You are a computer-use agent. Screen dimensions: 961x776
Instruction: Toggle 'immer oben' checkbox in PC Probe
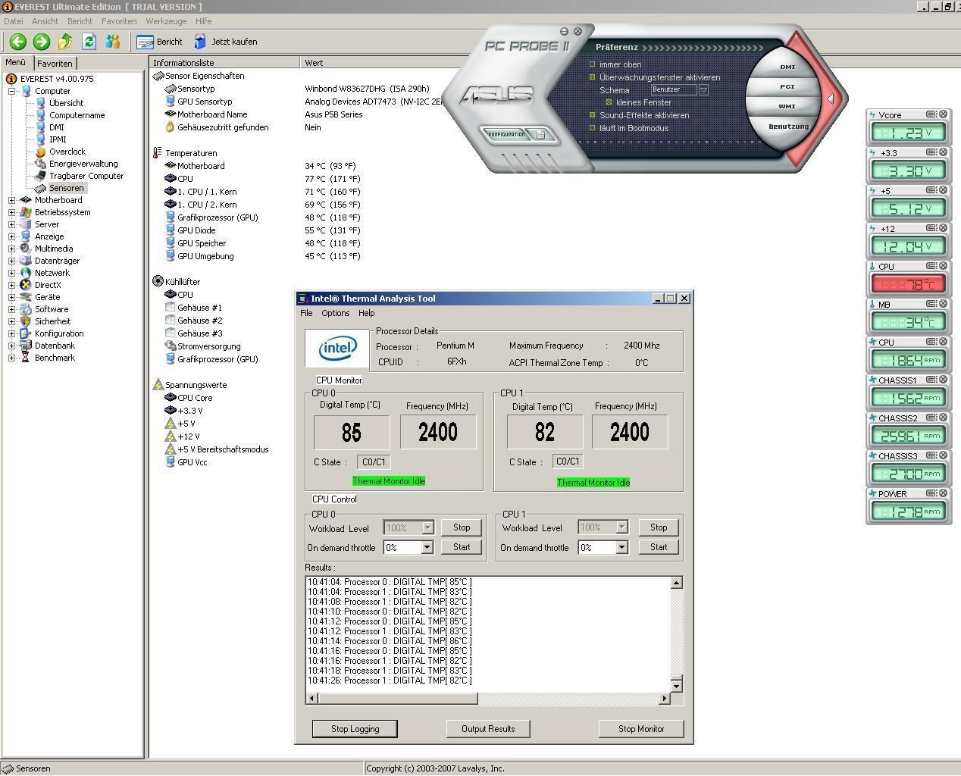[593, 64]
